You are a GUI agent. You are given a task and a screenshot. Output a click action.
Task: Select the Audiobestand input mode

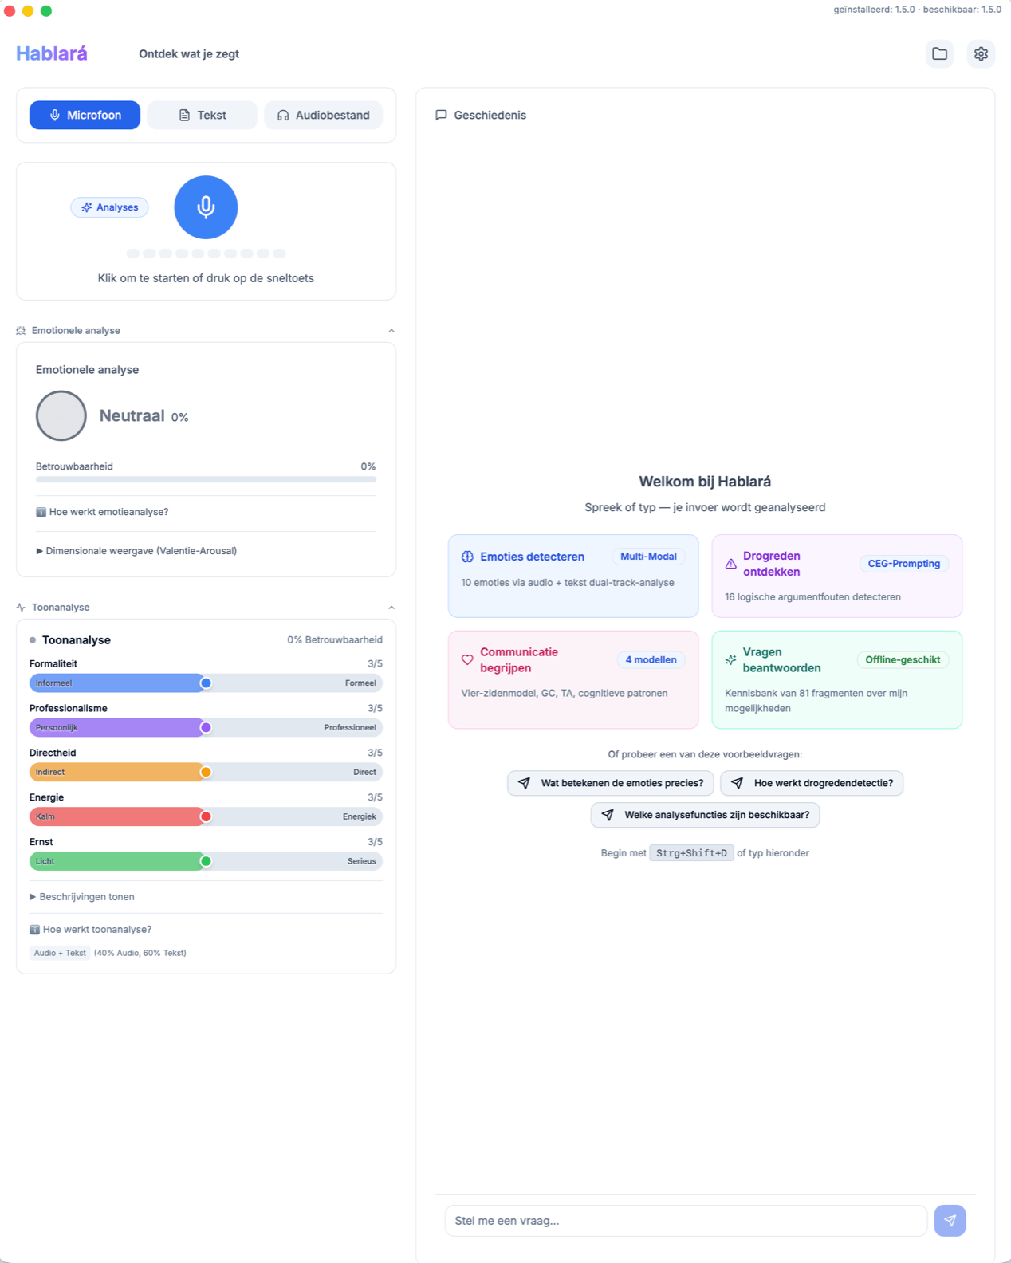pyautogui.click(x=323, y=115)
